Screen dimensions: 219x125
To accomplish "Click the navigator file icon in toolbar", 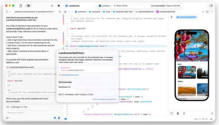I will [21, 6].
